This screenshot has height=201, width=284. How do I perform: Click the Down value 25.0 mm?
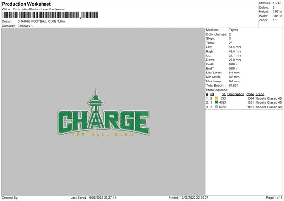pos(235,60)
